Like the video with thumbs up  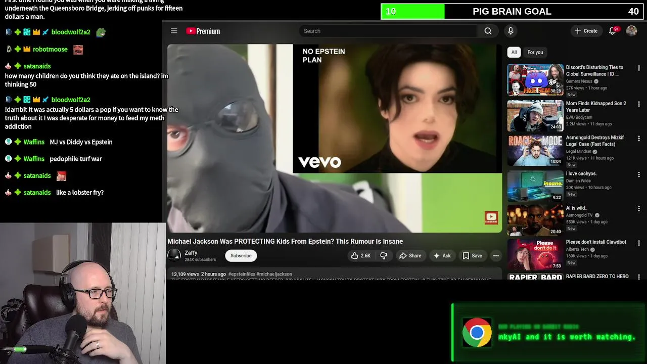click(361, 256)
